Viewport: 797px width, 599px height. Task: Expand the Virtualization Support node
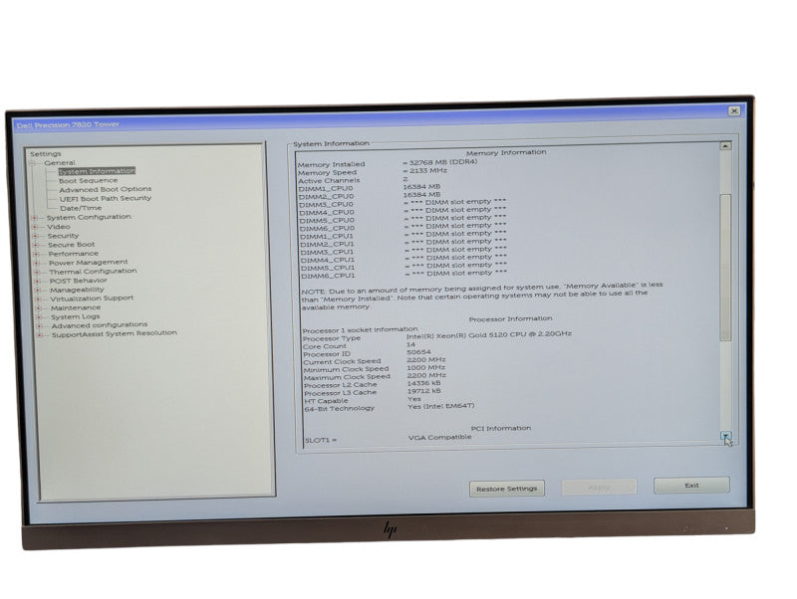tap(38, 299)
